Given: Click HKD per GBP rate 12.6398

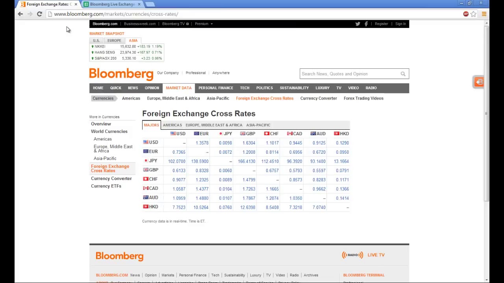Looking at the screenshot, I should click(x=248, y=208).
